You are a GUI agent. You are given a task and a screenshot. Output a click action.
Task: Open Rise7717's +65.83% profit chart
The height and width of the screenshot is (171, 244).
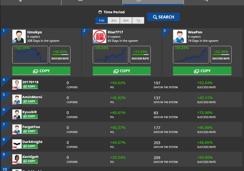point(110,55)
